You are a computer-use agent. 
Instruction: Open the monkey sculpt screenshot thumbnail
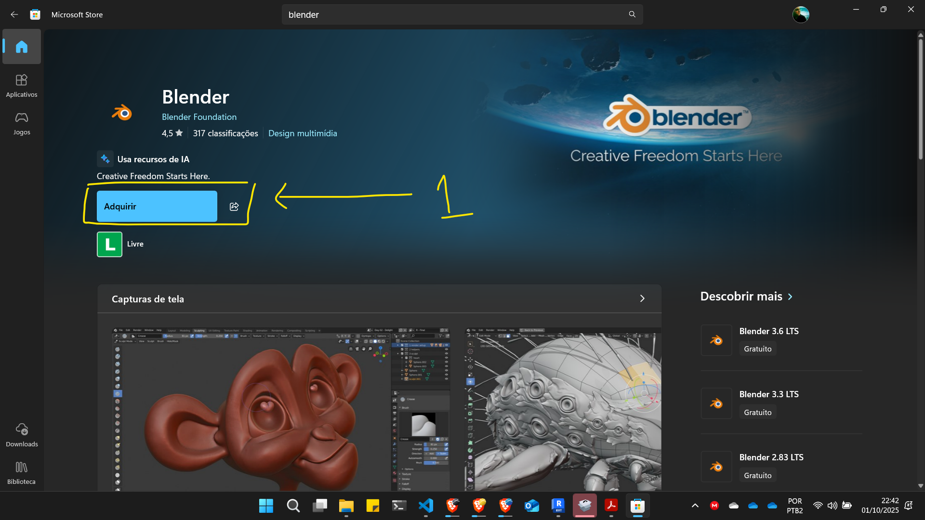[x=281, y=409]
